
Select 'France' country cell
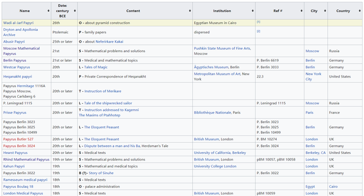[345, 112]
